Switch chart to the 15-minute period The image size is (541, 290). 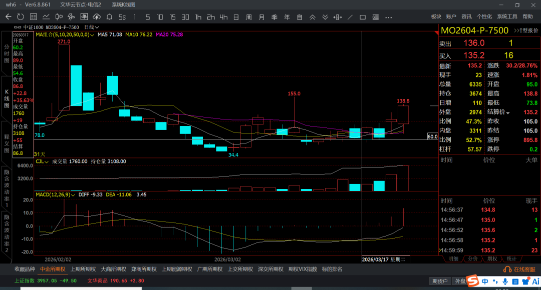173,16
